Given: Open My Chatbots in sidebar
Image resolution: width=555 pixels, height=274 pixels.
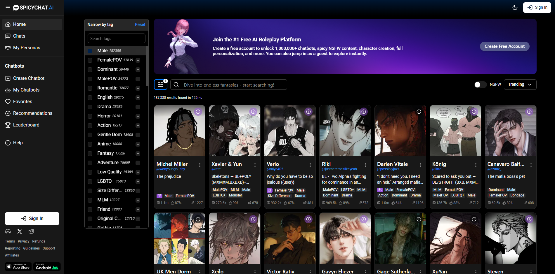Looking at the screenshot, I should (32, 90).
